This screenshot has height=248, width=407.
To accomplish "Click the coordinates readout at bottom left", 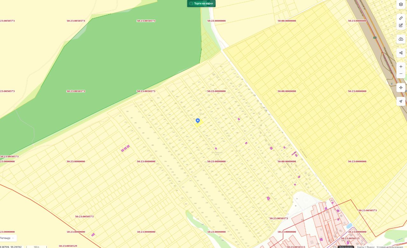I will [x=11, y=247].
